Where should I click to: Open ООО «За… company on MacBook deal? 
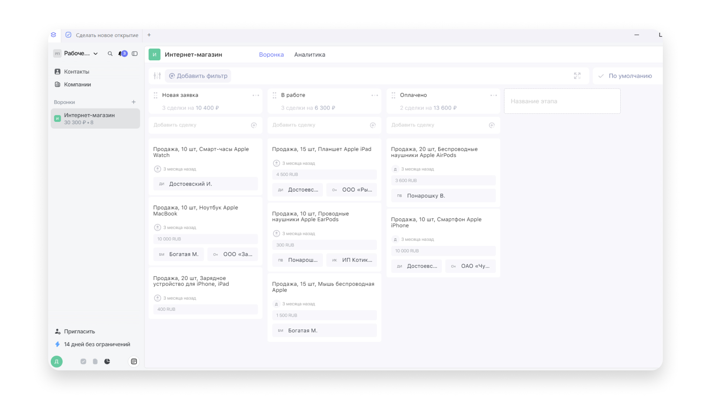233,254
